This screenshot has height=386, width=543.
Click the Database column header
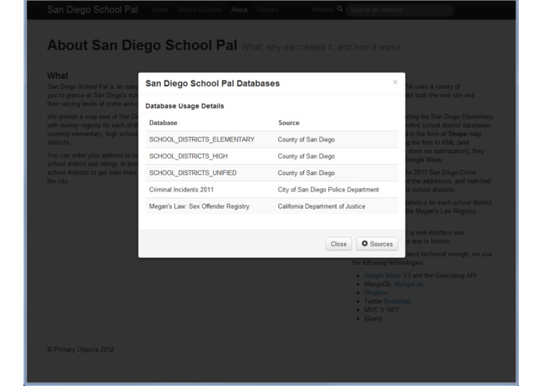163,123
